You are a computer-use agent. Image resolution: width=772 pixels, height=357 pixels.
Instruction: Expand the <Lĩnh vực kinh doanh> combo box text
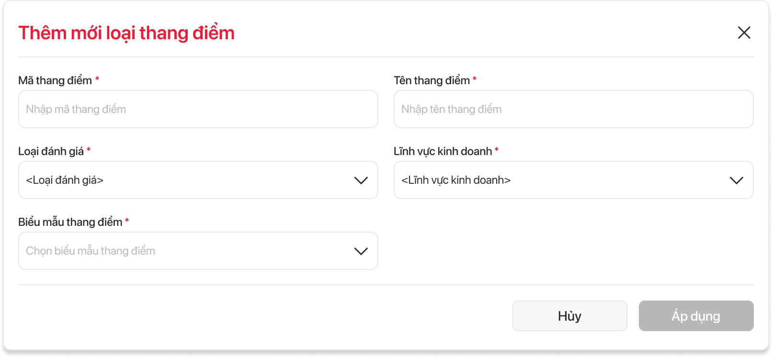(x=456, y=180)
